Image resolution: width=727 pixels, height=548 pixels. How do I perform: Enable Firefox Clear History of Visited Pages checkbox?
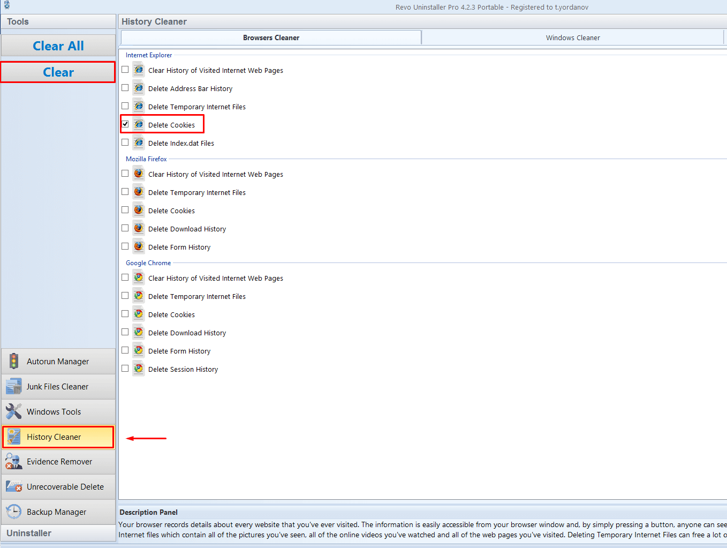tap(125, 174)
